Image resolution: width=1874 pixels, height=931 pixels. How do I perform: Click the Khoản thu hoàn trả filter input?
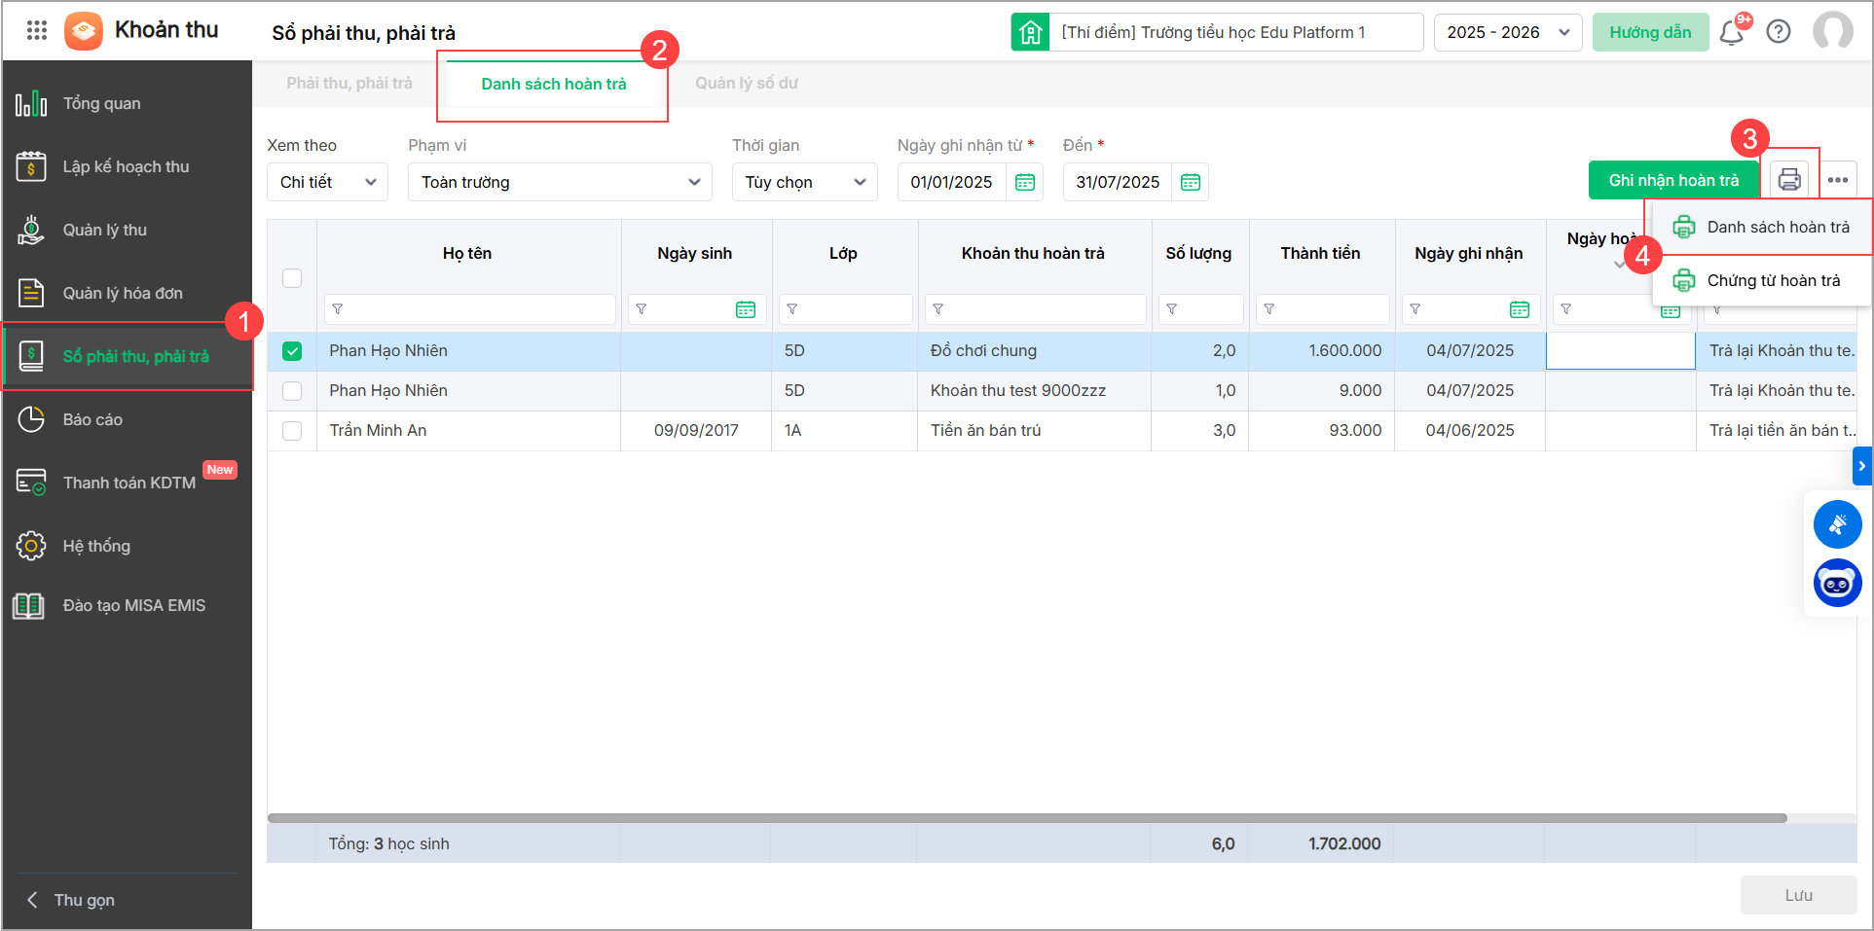pos(1036,309)
